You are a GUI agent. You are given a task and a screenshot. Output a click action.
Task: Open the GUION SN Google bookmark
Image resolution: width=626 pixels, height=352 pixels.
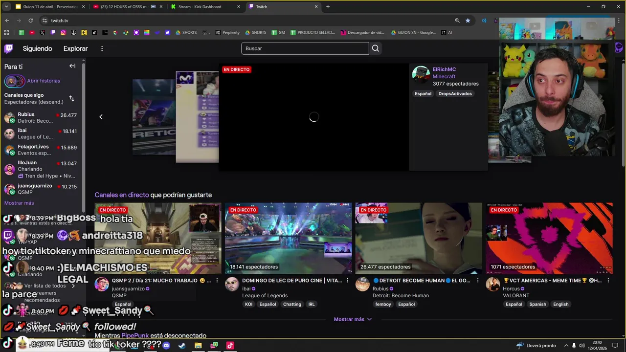413,33
